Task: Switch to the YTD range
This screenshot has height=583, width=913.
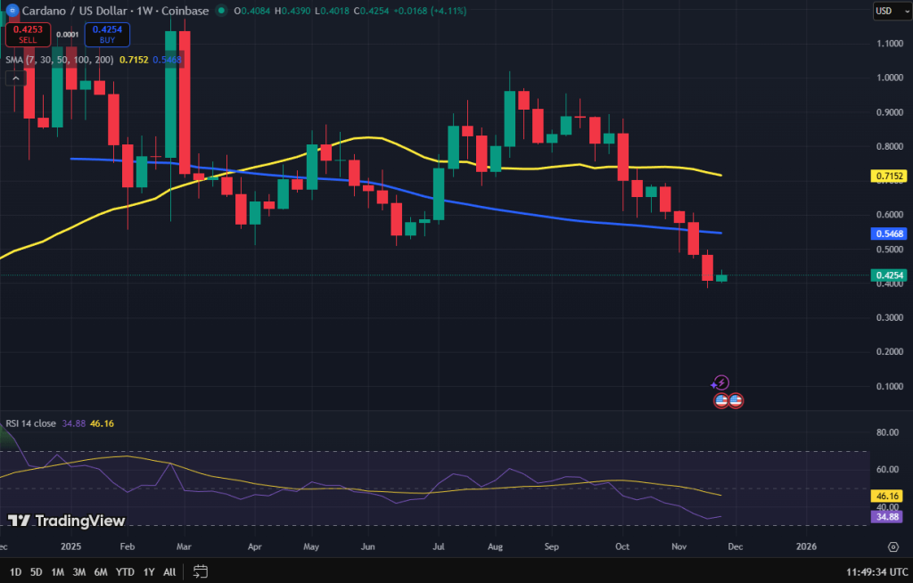Action: pos(124,572)
